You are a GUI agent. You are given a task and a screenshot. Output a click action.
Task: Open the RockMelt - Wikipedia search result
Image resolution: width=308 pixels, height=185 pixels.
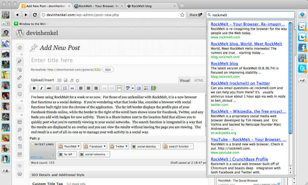point(248,111)
